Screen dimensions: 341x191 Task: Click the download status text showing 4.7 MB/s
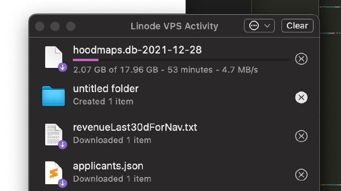(x=165, y=69)
